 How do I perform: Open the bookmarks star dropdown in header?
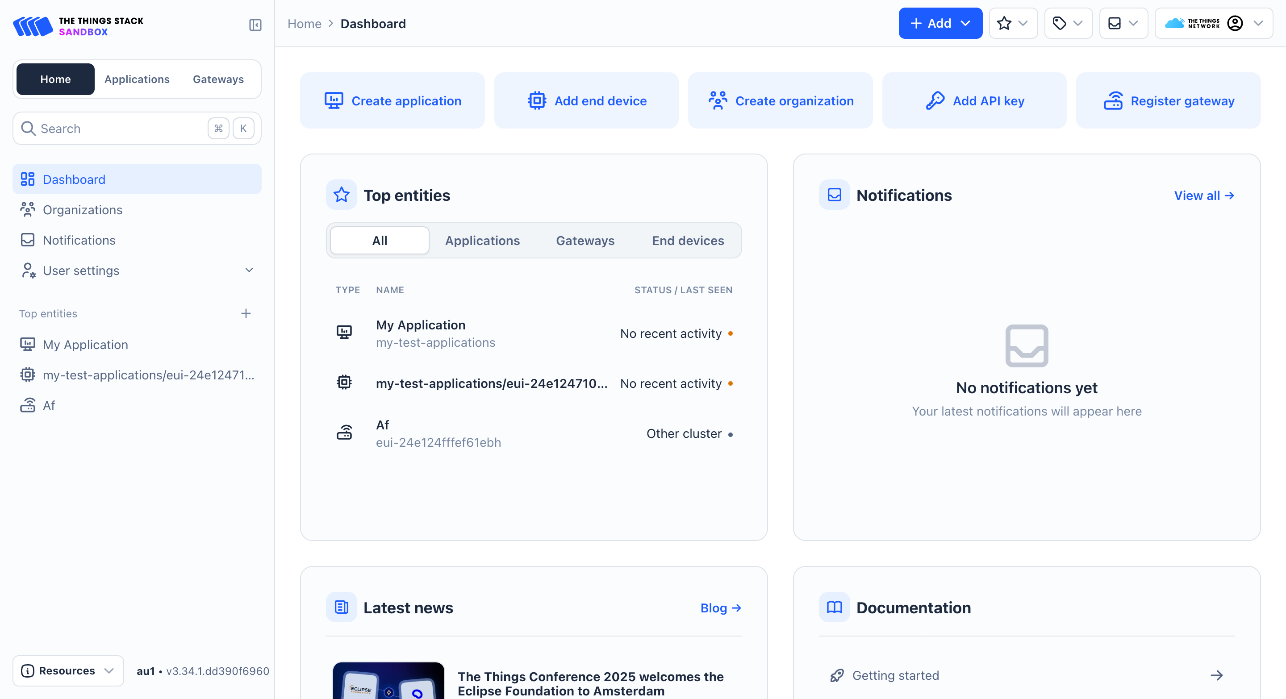1012,24
